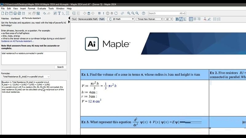
Task: Click the empty Ex 2 answer cell
Action: [228, 98]
